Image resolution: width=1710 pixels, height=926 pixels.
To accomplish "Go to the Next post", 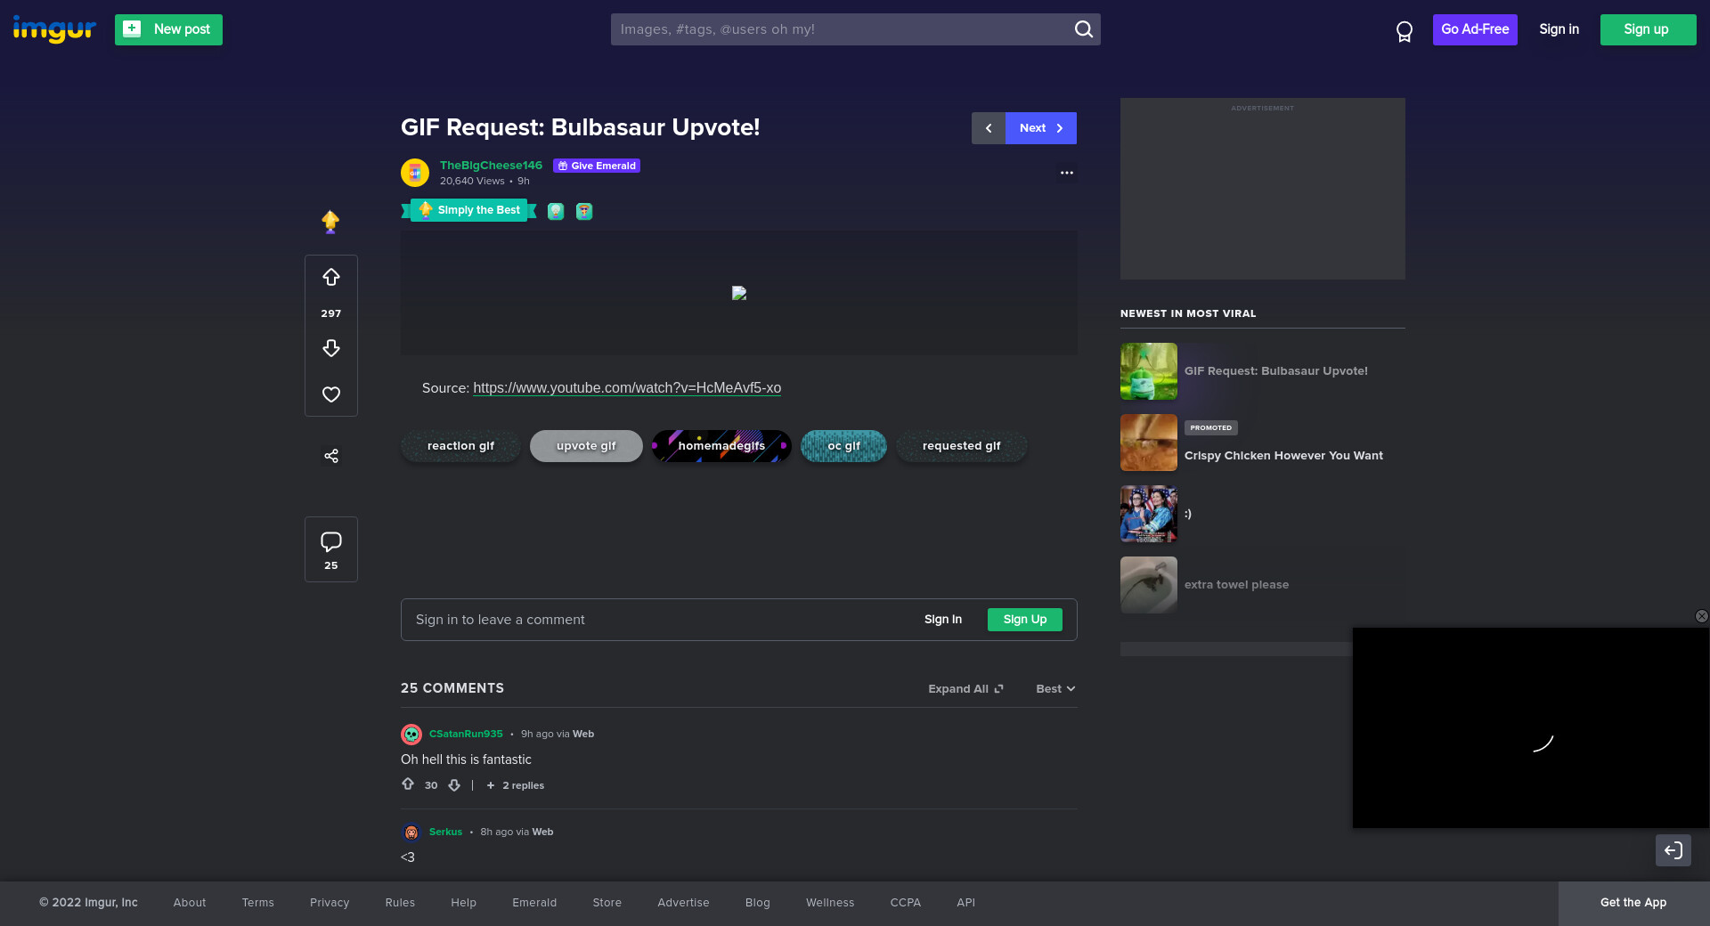I will point(1041,128).
